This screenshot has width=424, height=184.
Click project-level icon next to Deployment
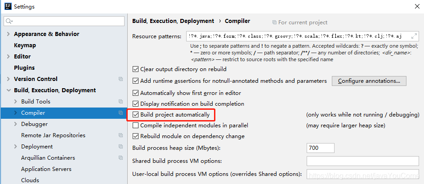(x=121, y=147)
